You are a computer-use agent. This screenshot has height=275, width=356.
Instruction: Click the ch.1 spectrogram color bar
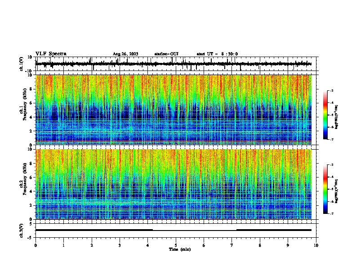325,115
